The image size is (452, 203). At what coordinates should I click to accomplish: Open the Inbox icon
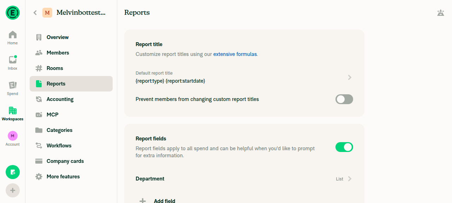click(13, 60)
